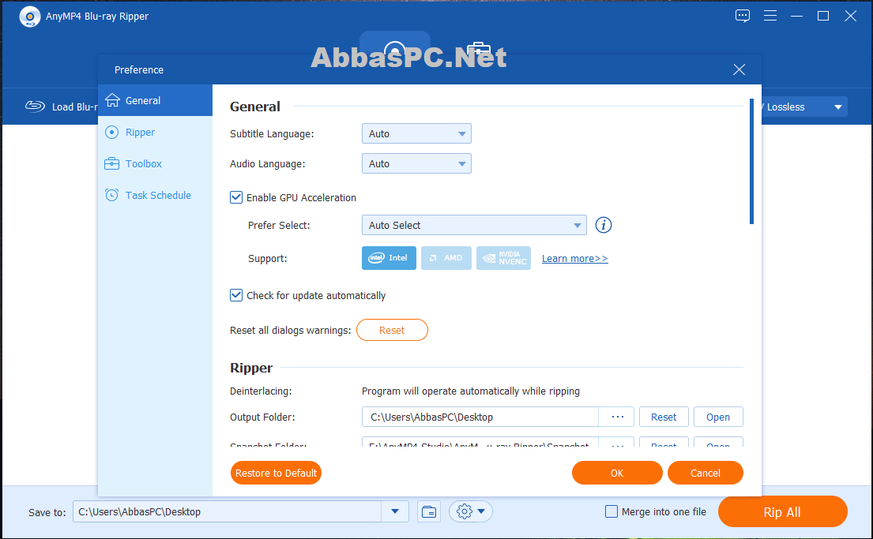Click the Preference panel vertical scrollbar
Screen dimensions: 873x539
[x=751, y=161]
